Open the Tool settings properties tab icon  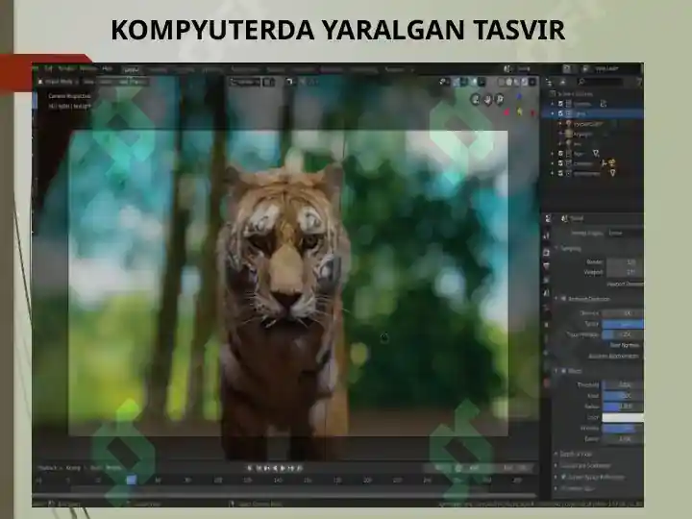click(x=546, y=236)
